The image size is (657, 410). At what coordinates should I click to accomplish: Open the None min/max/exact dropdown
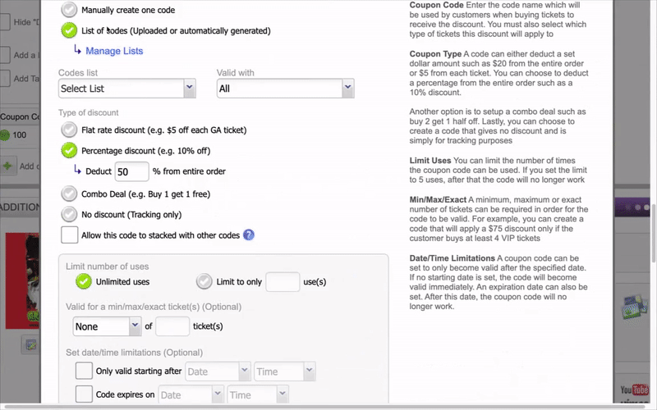[x=107, y=326]
